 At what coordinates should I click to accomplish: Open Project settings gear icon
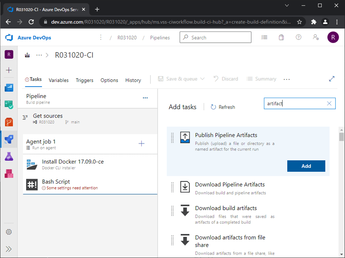coord(9,232)
